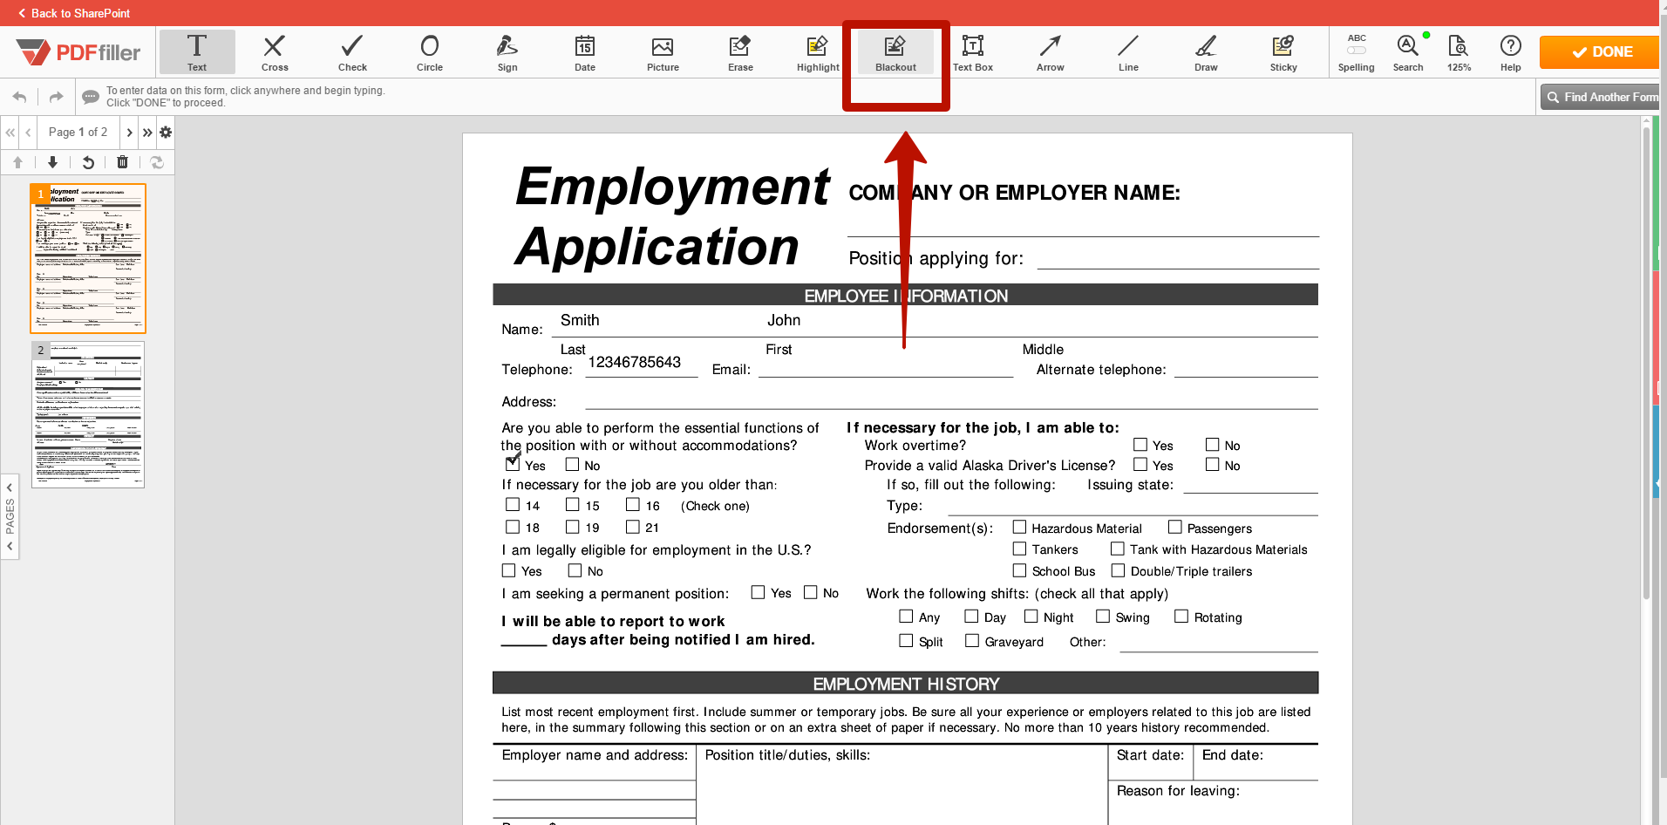1667x825 pixels.
Task: Toggle the checked Yes for essential functions
Action: pos(513,464)
